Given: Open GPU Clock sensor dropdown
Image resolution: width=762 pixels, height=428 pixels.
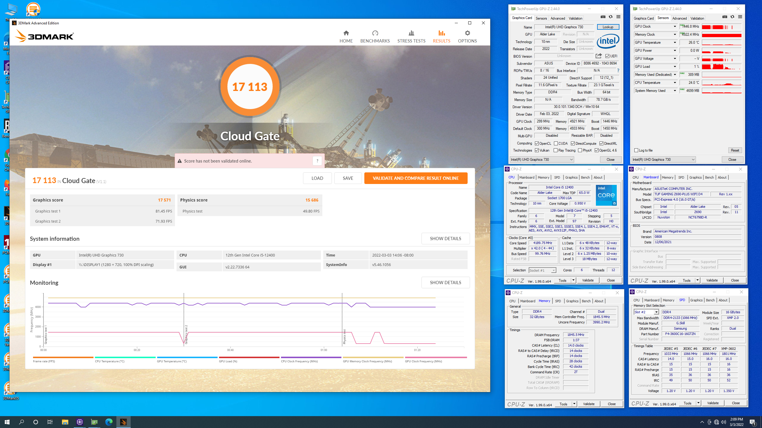Looking at the screenshot, I should [675, 26].
